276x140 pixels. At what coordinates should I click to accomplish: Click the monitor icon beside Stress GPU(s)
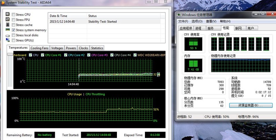[x=8, y=40]
